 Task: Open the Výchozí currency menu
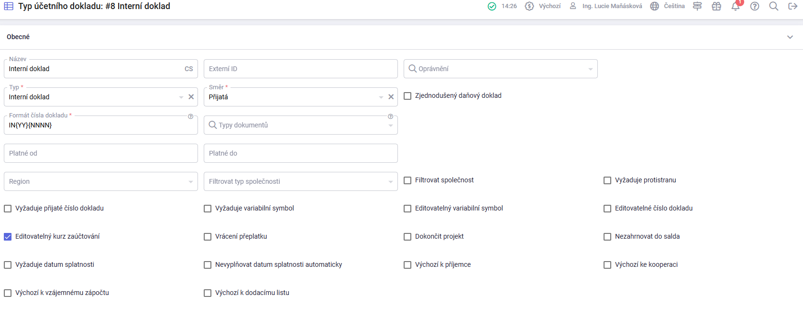pyautogui.click(x=543, y=6)
